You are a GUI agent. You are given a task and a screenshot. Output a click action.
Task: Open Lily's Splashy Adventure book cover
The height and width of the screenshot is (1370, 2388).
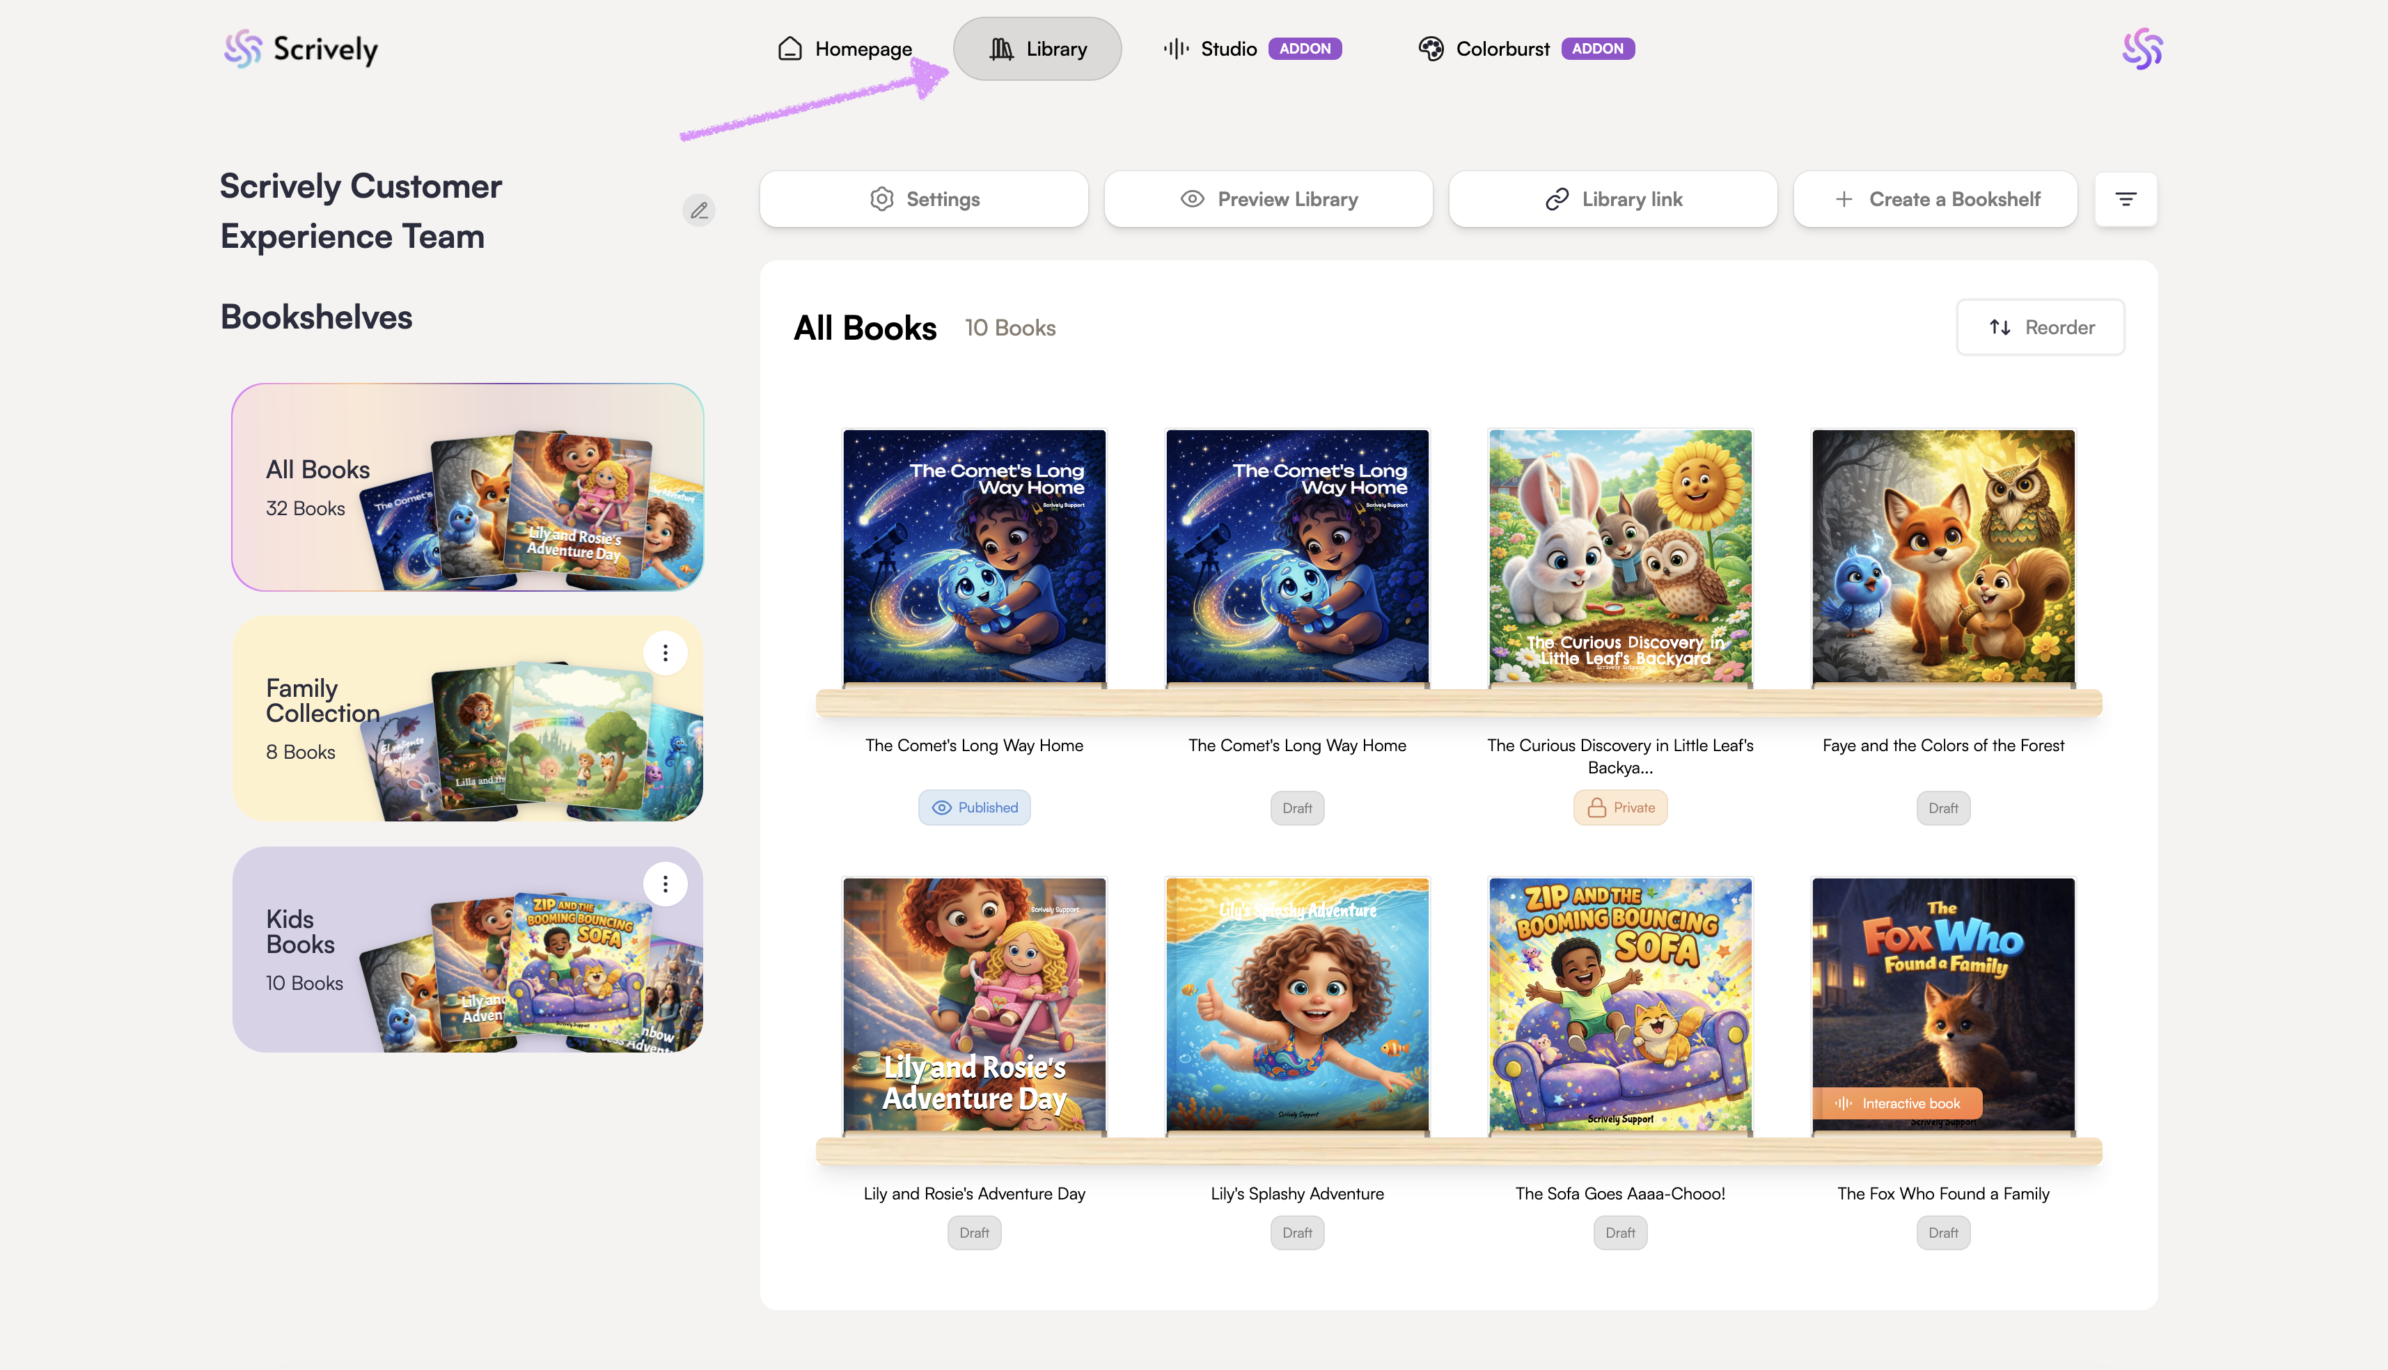point(1296,1004)
